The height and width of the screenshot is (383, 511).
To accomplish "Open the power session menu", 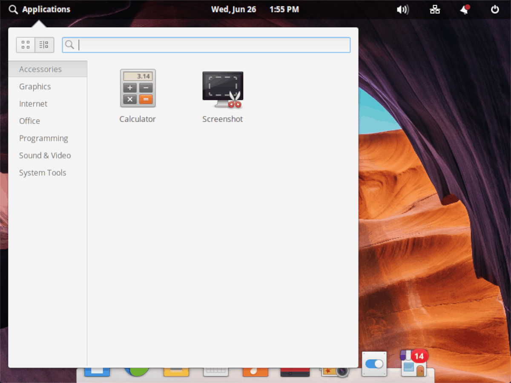I will pos(495,9).
